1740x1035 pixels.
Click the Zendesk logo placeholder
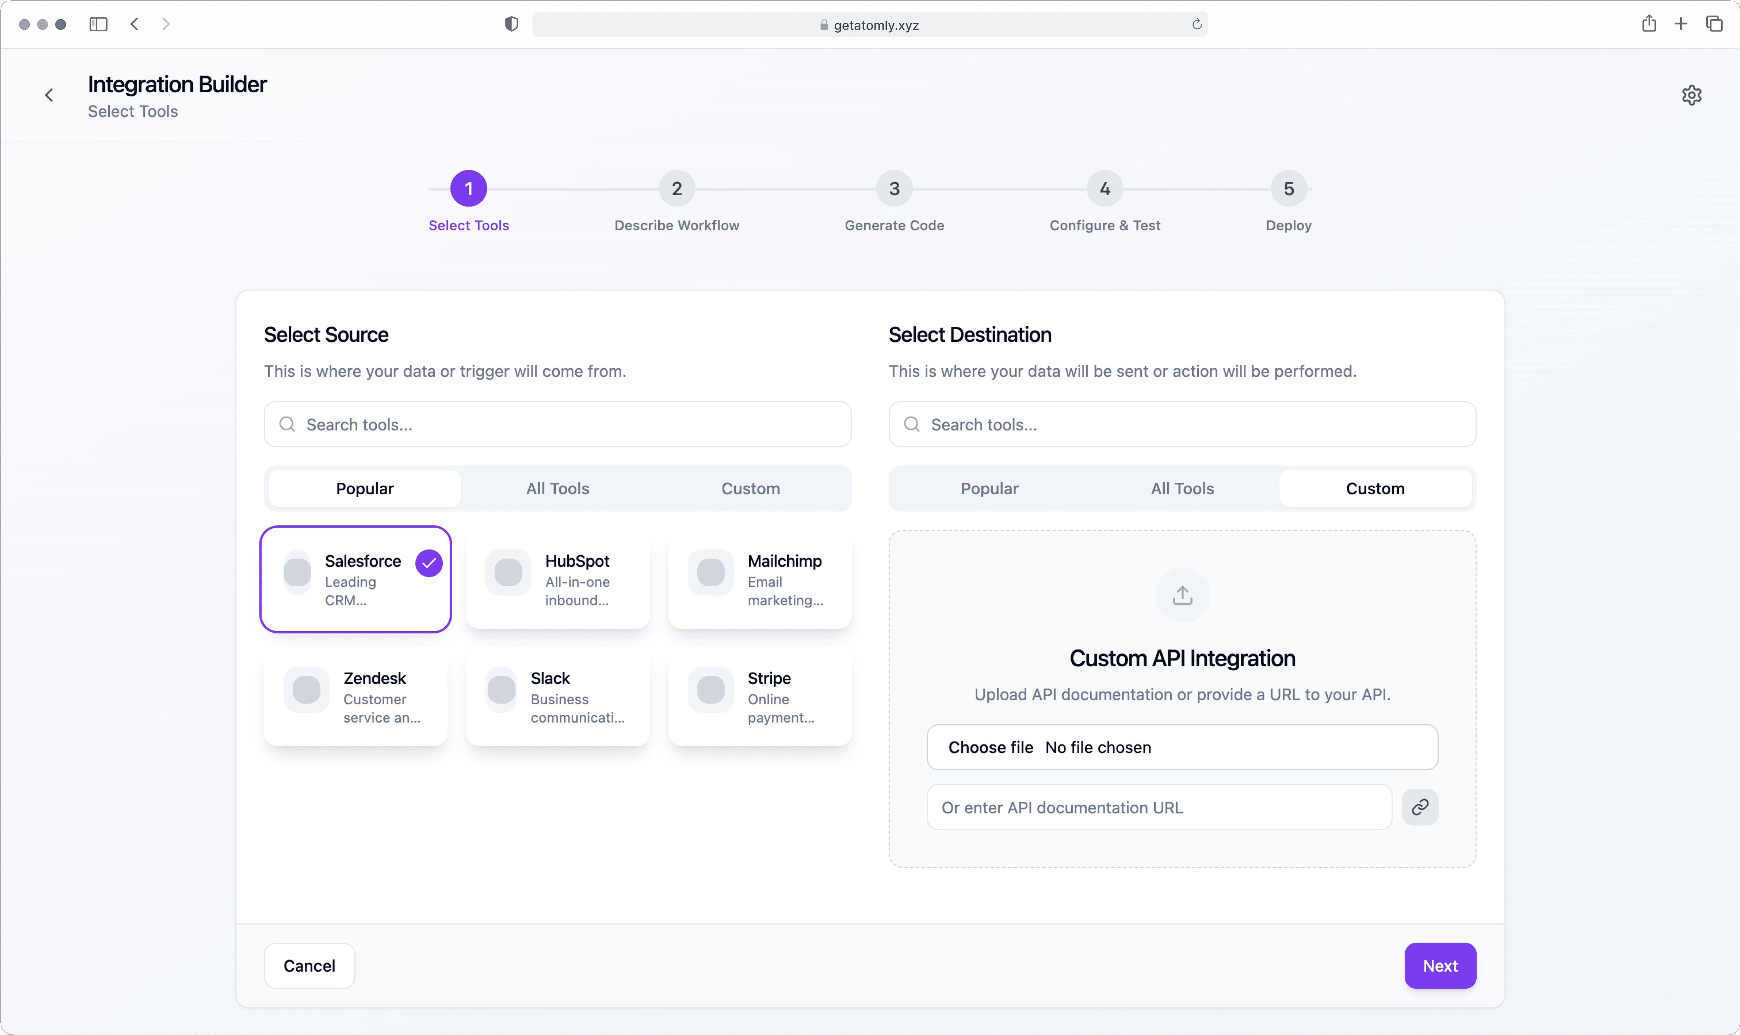click(306, 690)
